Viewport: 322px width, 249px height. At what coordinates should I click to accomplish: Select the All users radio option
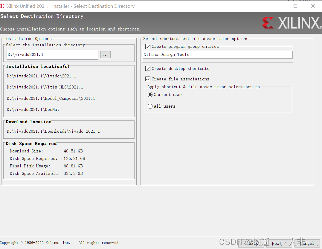tap(150, 106)
